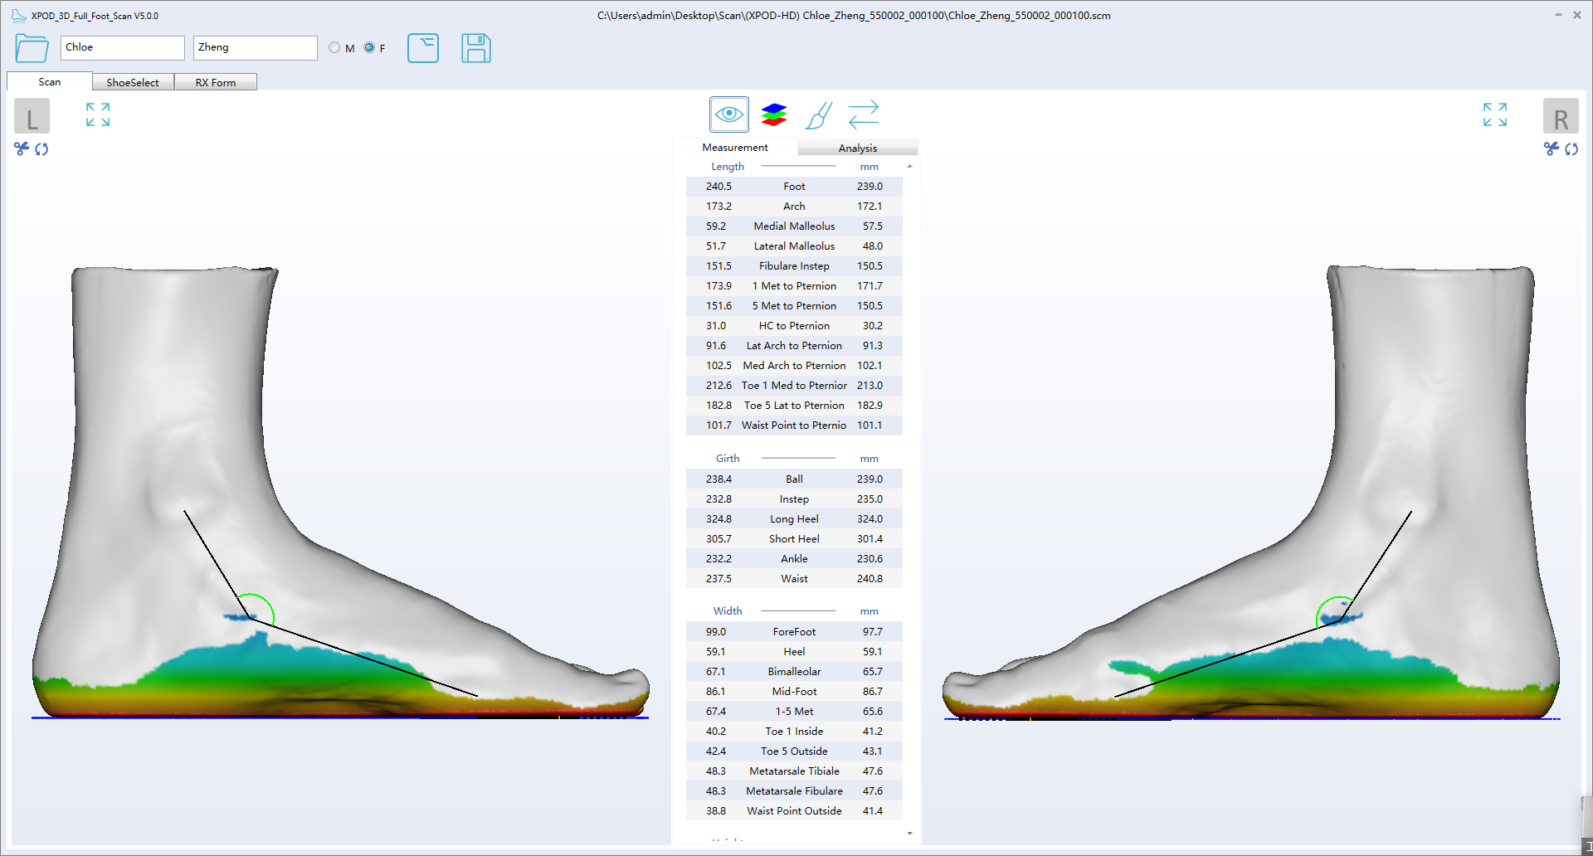Select the F gender radio button
Image resolution: width=1593 pixels, height=856 pixels.
[x=369, y=47]
